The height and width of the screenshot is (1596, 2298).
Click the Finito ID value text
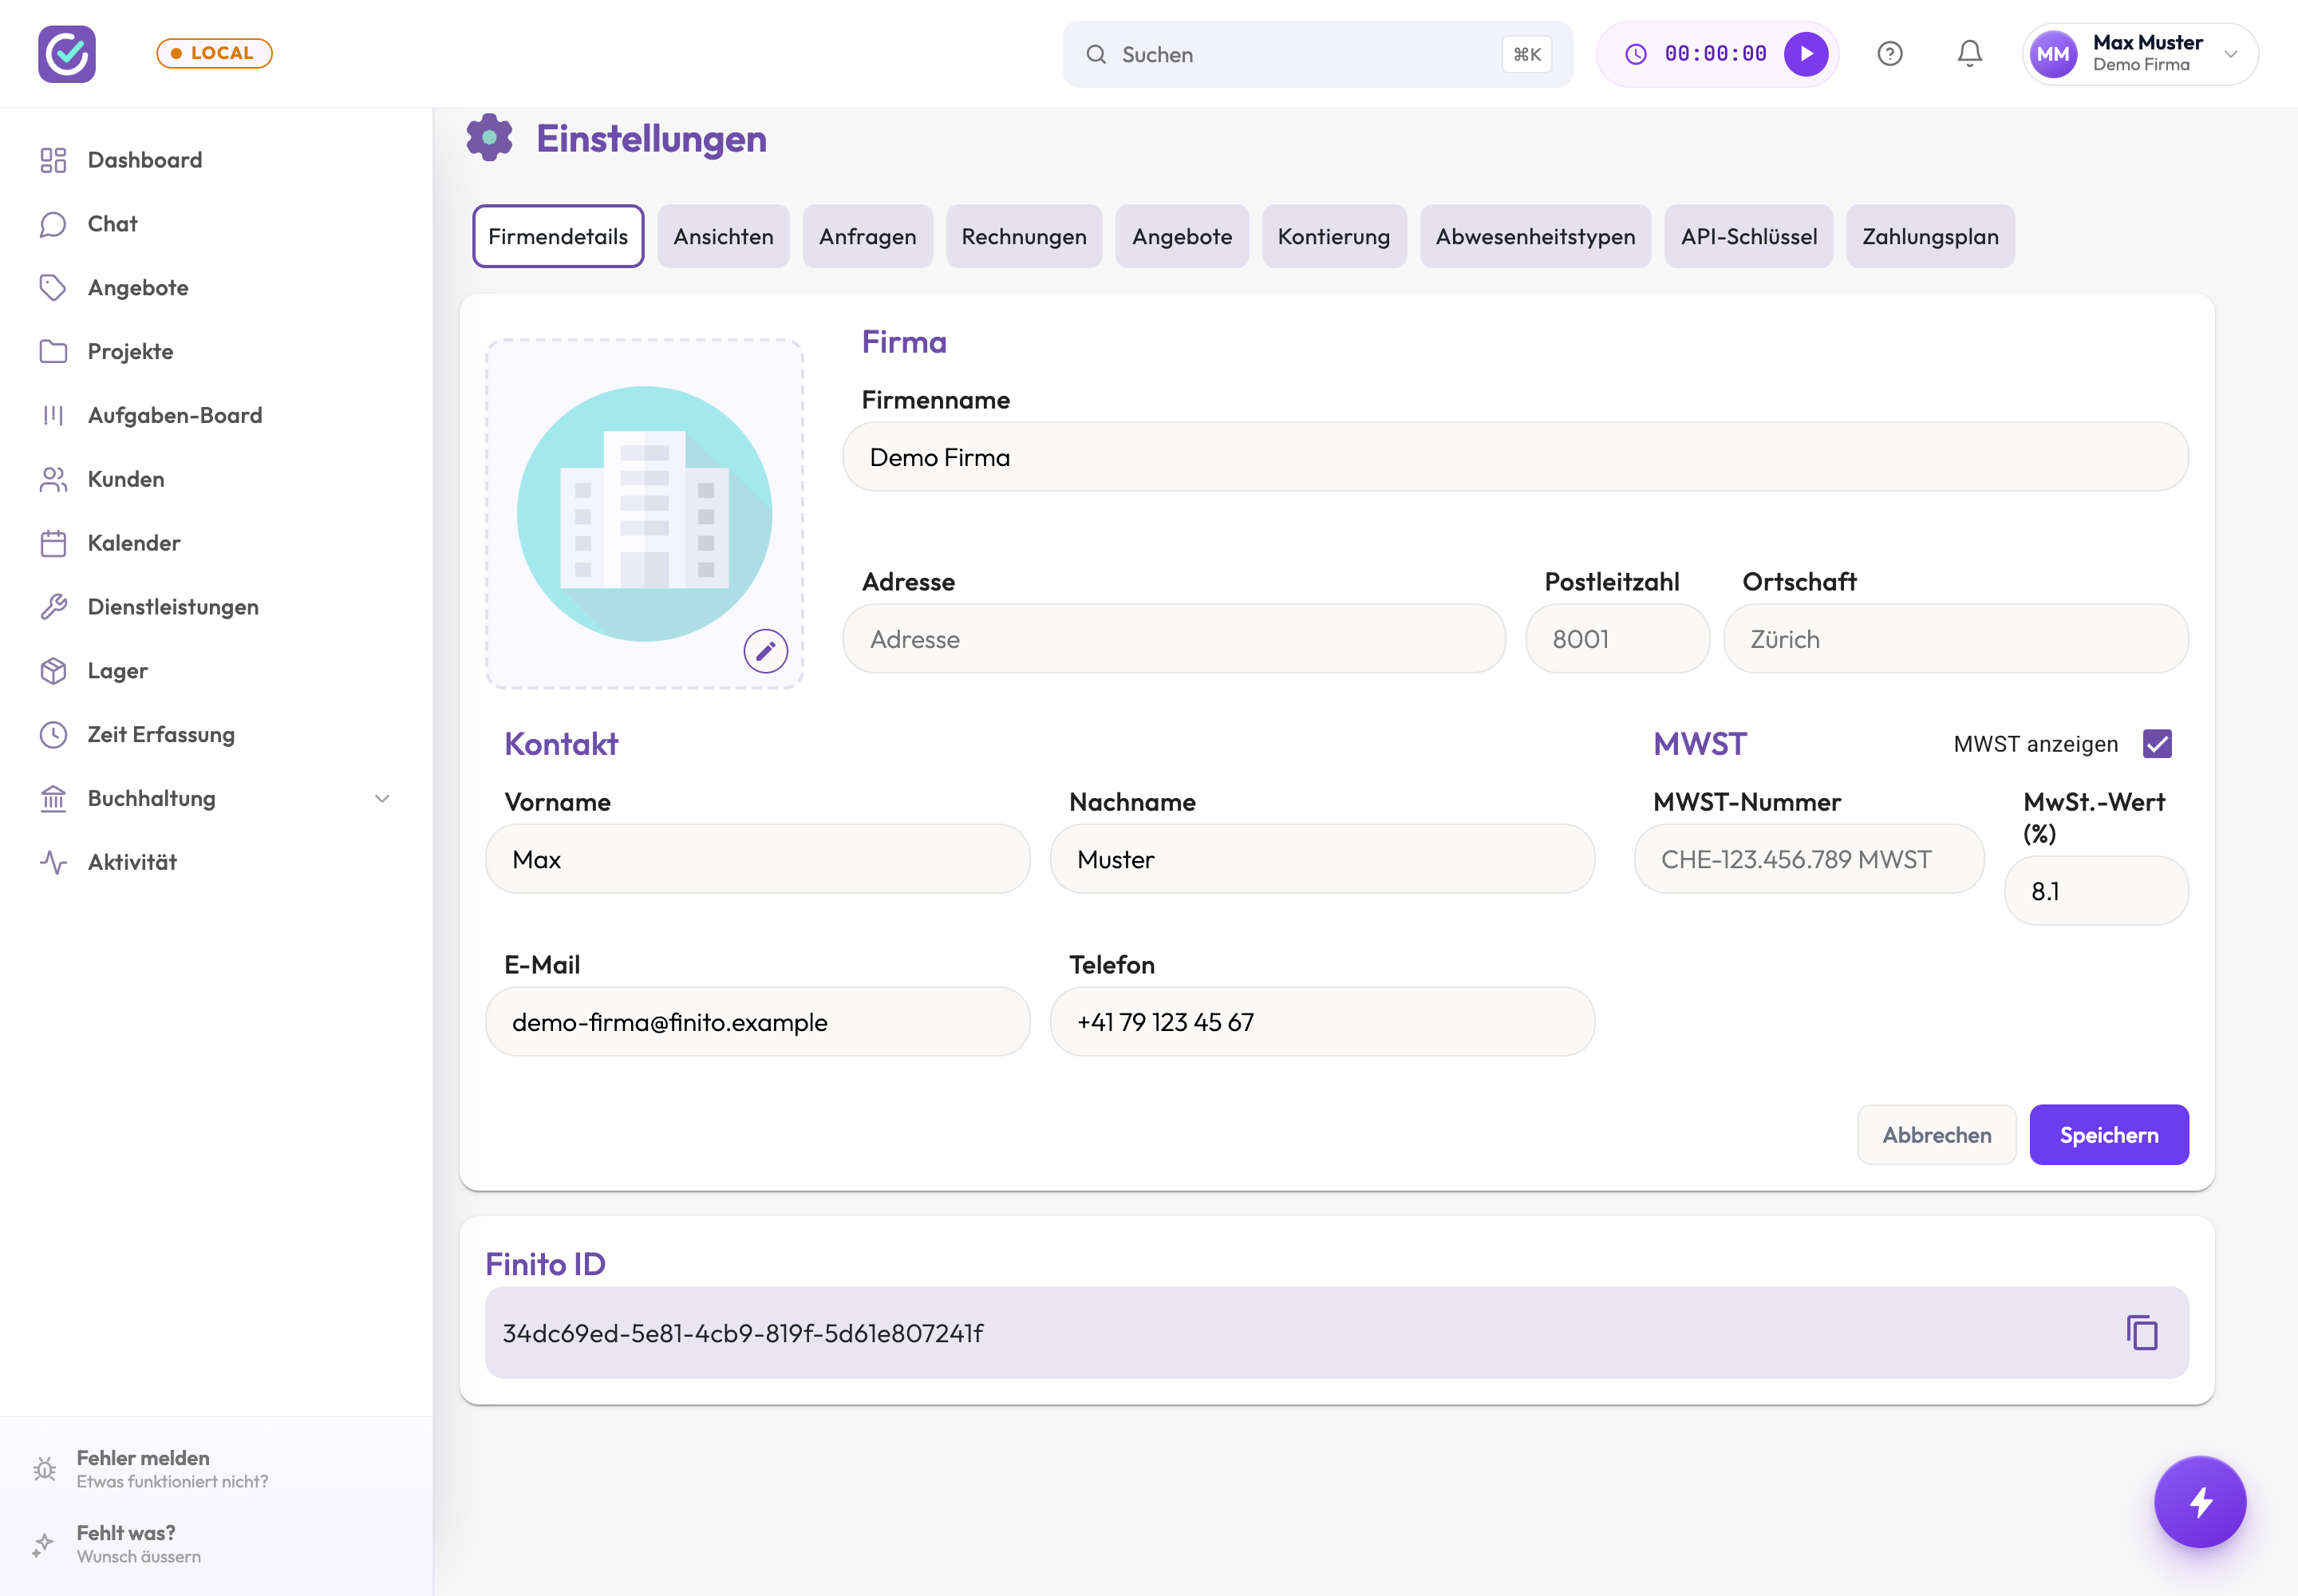coord(743,1334)
